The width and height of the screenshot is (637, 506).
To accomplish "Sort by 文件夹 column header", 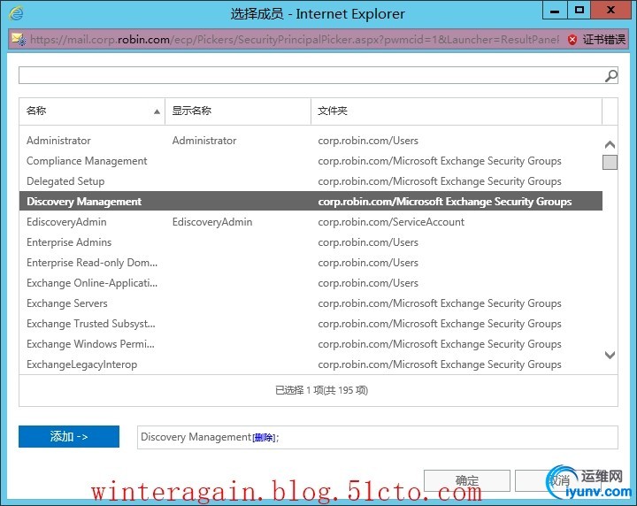I will 457,111.
